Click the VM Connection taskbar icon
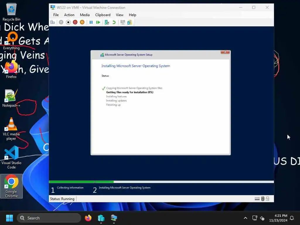 coord(114,218)
